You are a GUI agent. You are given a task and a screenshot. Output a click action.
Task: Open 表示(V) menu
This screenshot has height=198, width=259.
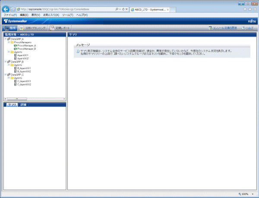36,15
